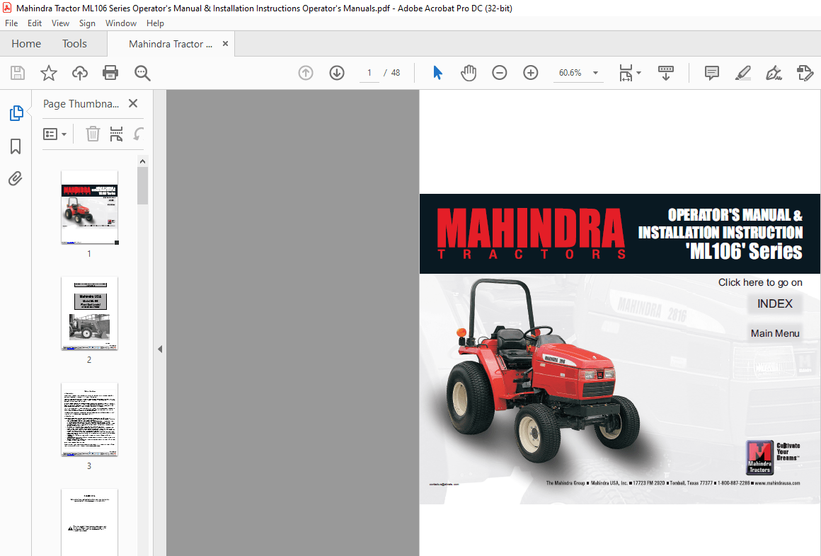Select the Fill & Sign tool

pyautogui.click(x=774, y=73)
